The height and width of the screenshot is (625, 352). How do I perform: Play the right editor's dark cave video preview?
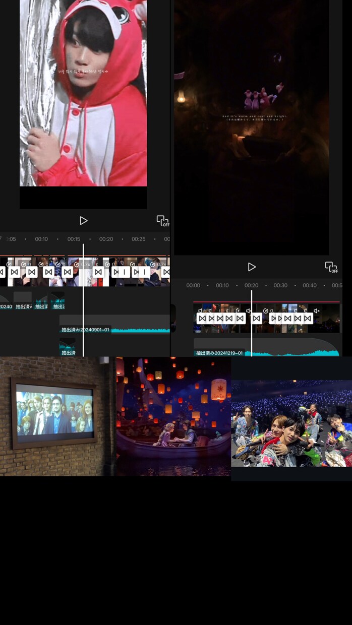click(x=252, y=267)
